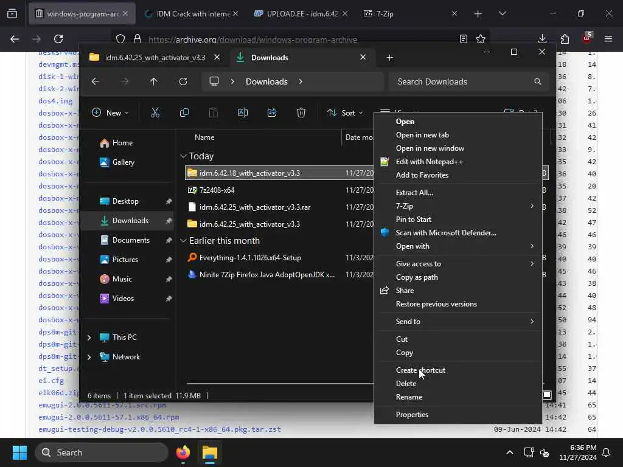Collapse the Today group
623x467 pixels.
[183, 156]
